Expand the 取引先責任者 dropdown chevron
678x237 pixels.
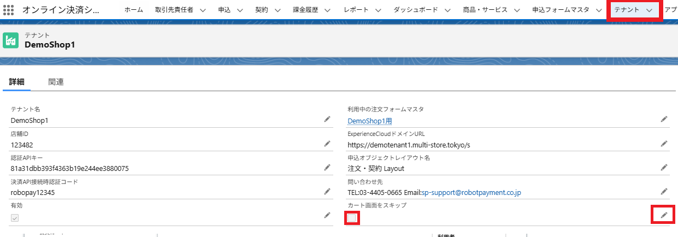pos(203,10)
